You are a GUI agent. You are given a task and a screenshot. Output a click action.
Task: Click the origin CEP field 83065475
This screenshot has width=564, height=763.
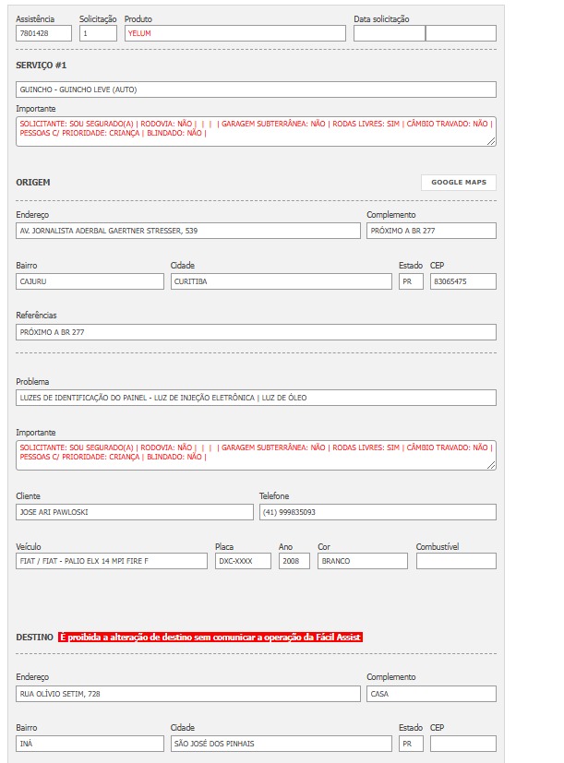(463, 281)
